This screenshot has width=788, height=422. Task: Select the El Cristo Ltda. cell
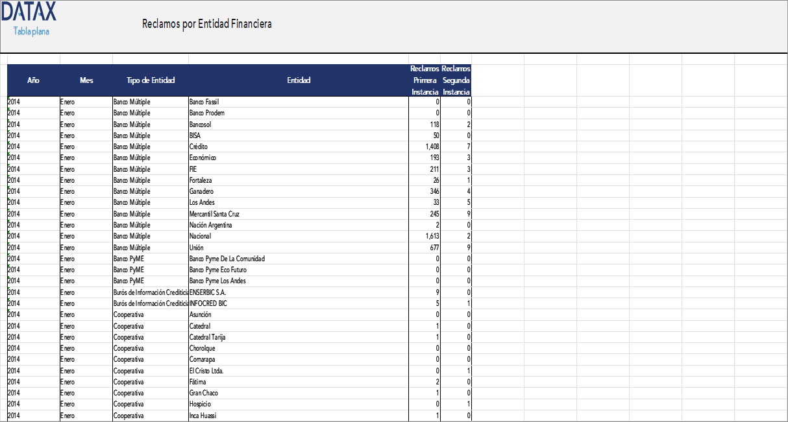[x=206, y=371]
